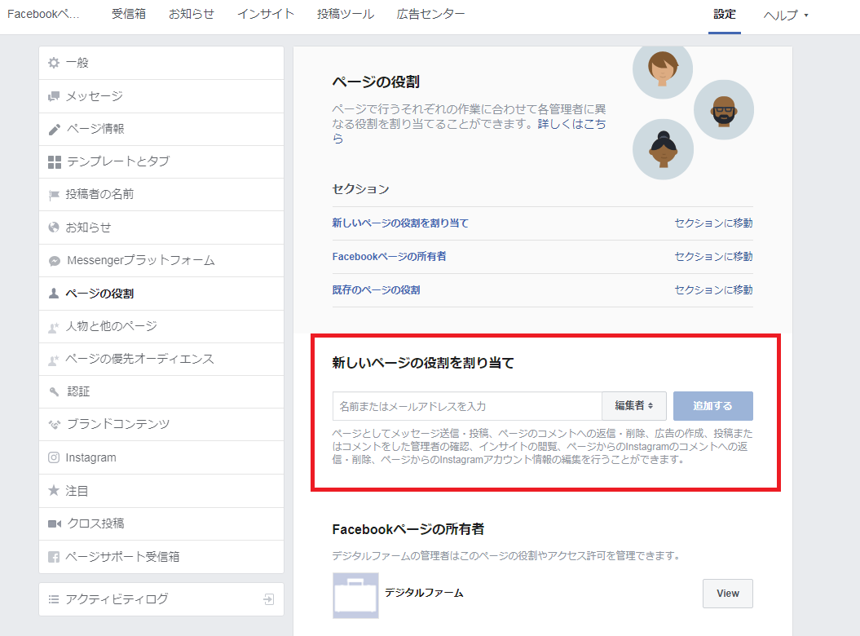
Task: Click the gear icon beside 一般
Action: [54, 63]
